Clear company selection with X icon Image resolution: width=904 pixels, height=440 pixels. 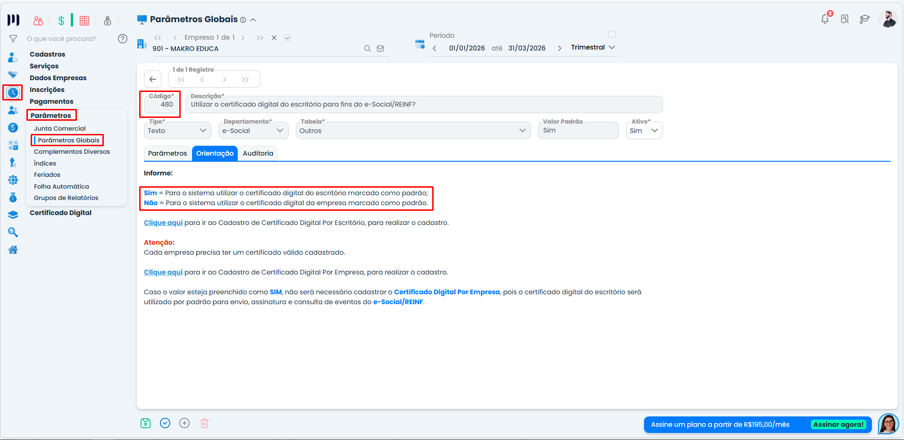tap(274, 38)
